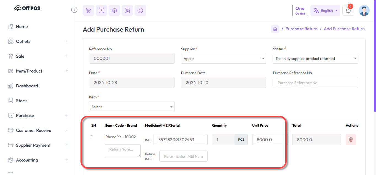Expand the Purchase sidebar menu
This screenshot has width=376, height=175.
pyautogui.click(x=67, y=115)
